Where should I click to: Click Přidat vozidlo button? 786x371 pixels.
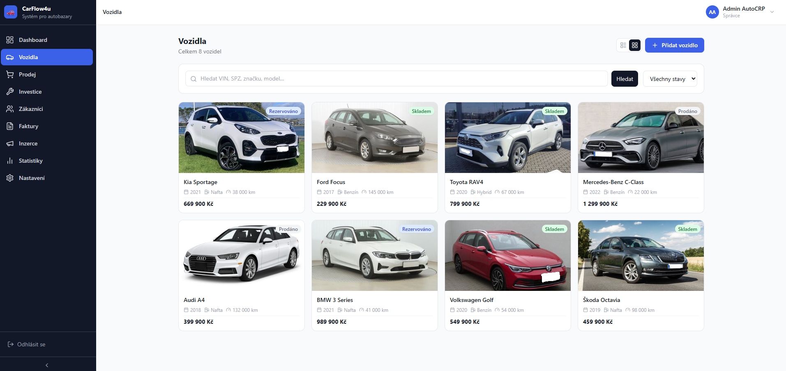click(674, 45)
